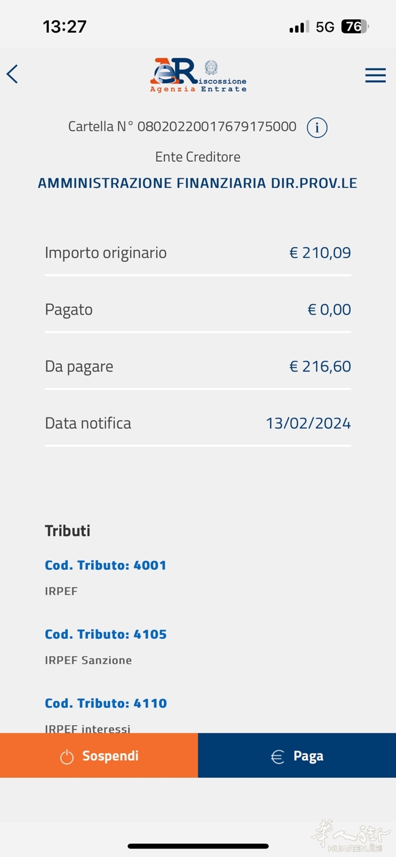The height and width of the screenshot is (857, 396).
Task: Tap the 5G network indicator
Action: (325, 27)
